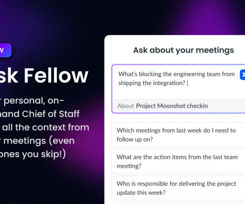Choose "What are the action items" suggestion

pos(178,162)
